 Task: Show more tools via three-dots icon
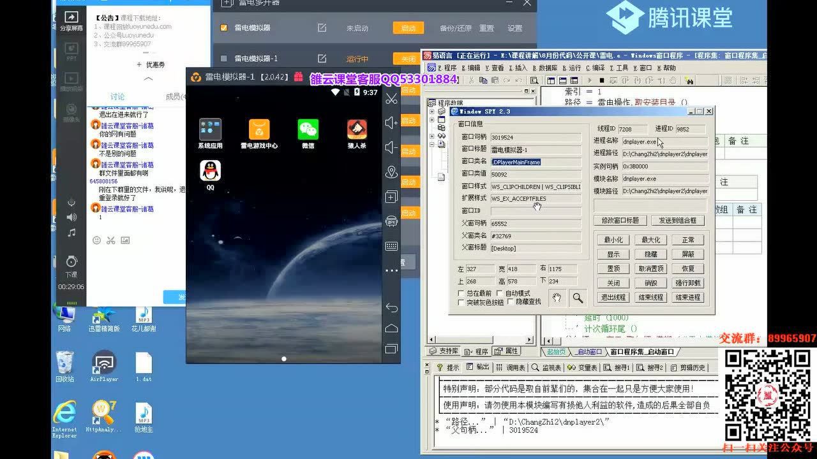391,270
